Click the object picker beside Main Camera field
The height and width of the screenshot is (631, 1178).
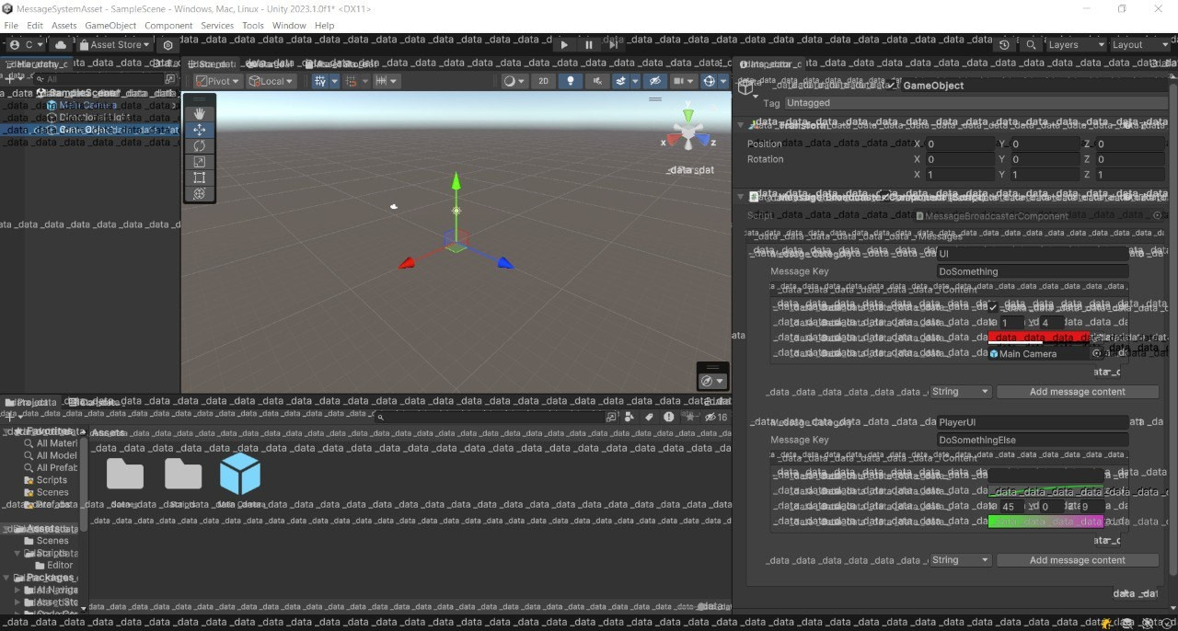(x=1096, y=353)
